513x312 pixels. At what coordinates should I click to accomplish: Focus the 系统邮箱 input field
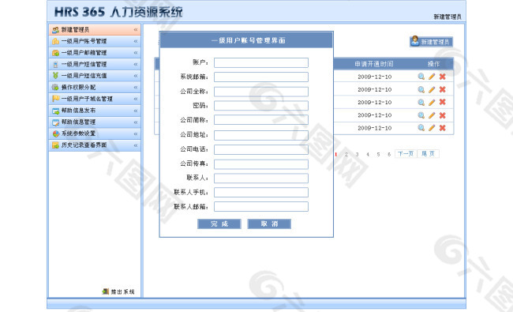[261, 77]
